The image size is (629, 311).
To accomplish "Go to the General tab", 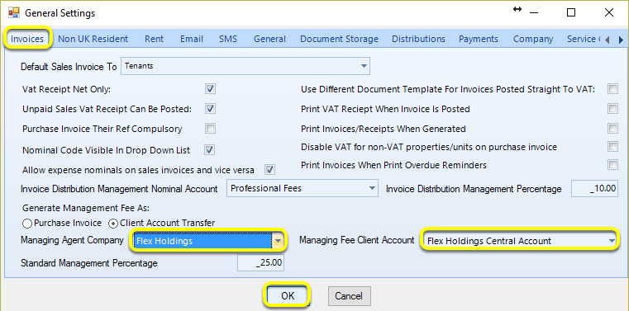I will tap(269, 39).
